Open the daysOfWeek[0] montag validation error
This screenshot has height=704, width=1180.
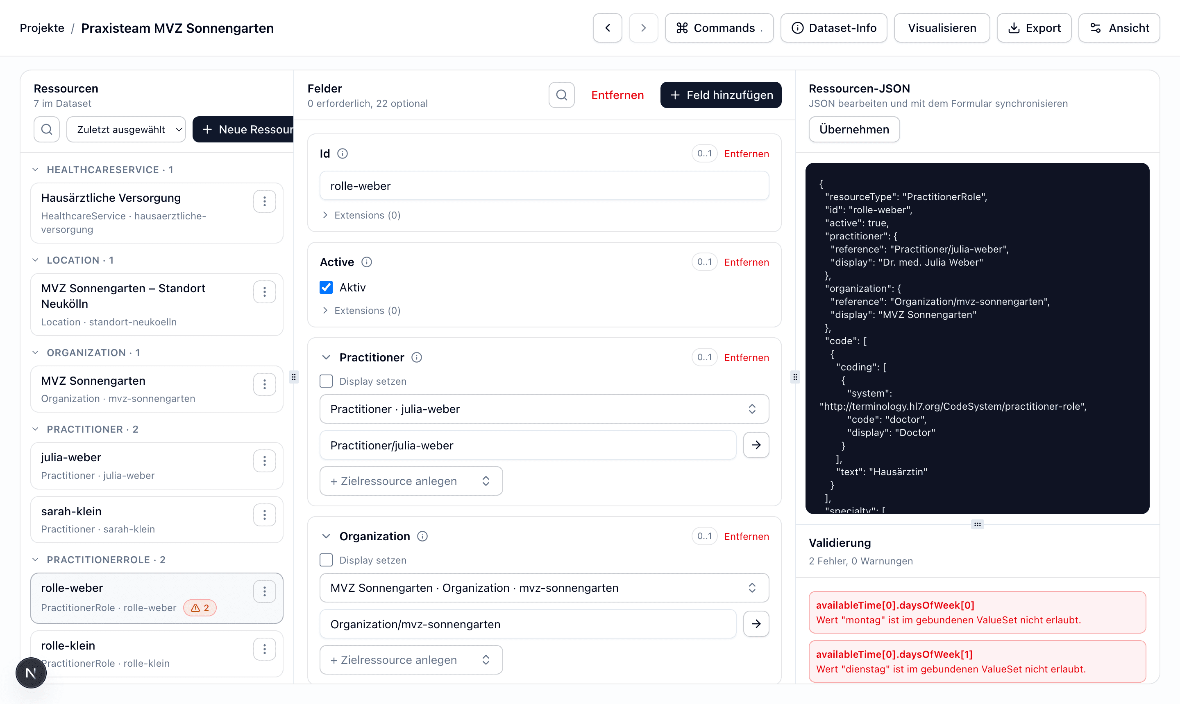(x=977, y=612)
